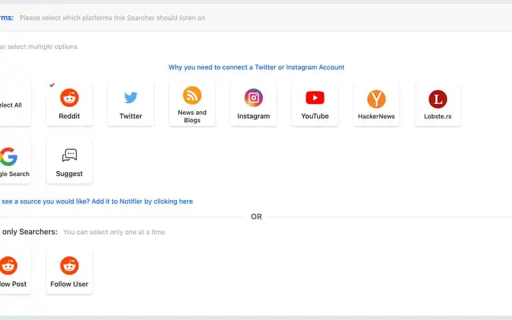Click the select only one at a time text
Screen dimensions: 512x320
click(114, 232)
